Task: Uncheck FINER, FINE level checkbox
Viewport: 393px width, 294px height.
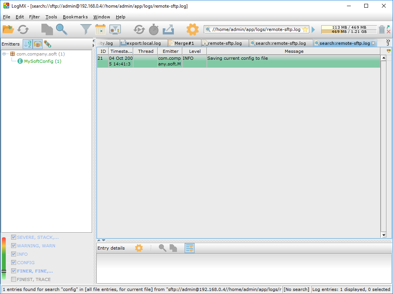Action: click(13, 271)
